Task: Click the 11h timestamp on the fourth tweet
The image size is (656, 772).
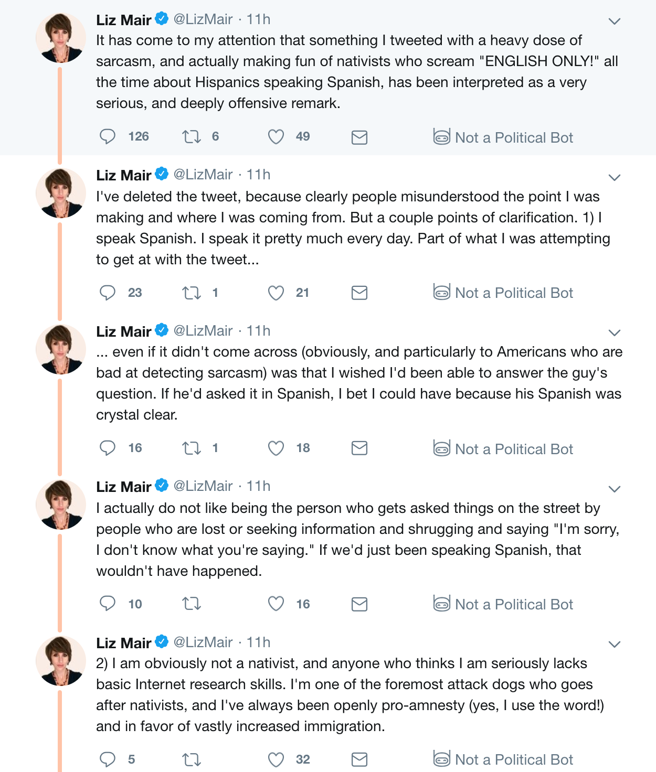Action: (x=259, y=486)
